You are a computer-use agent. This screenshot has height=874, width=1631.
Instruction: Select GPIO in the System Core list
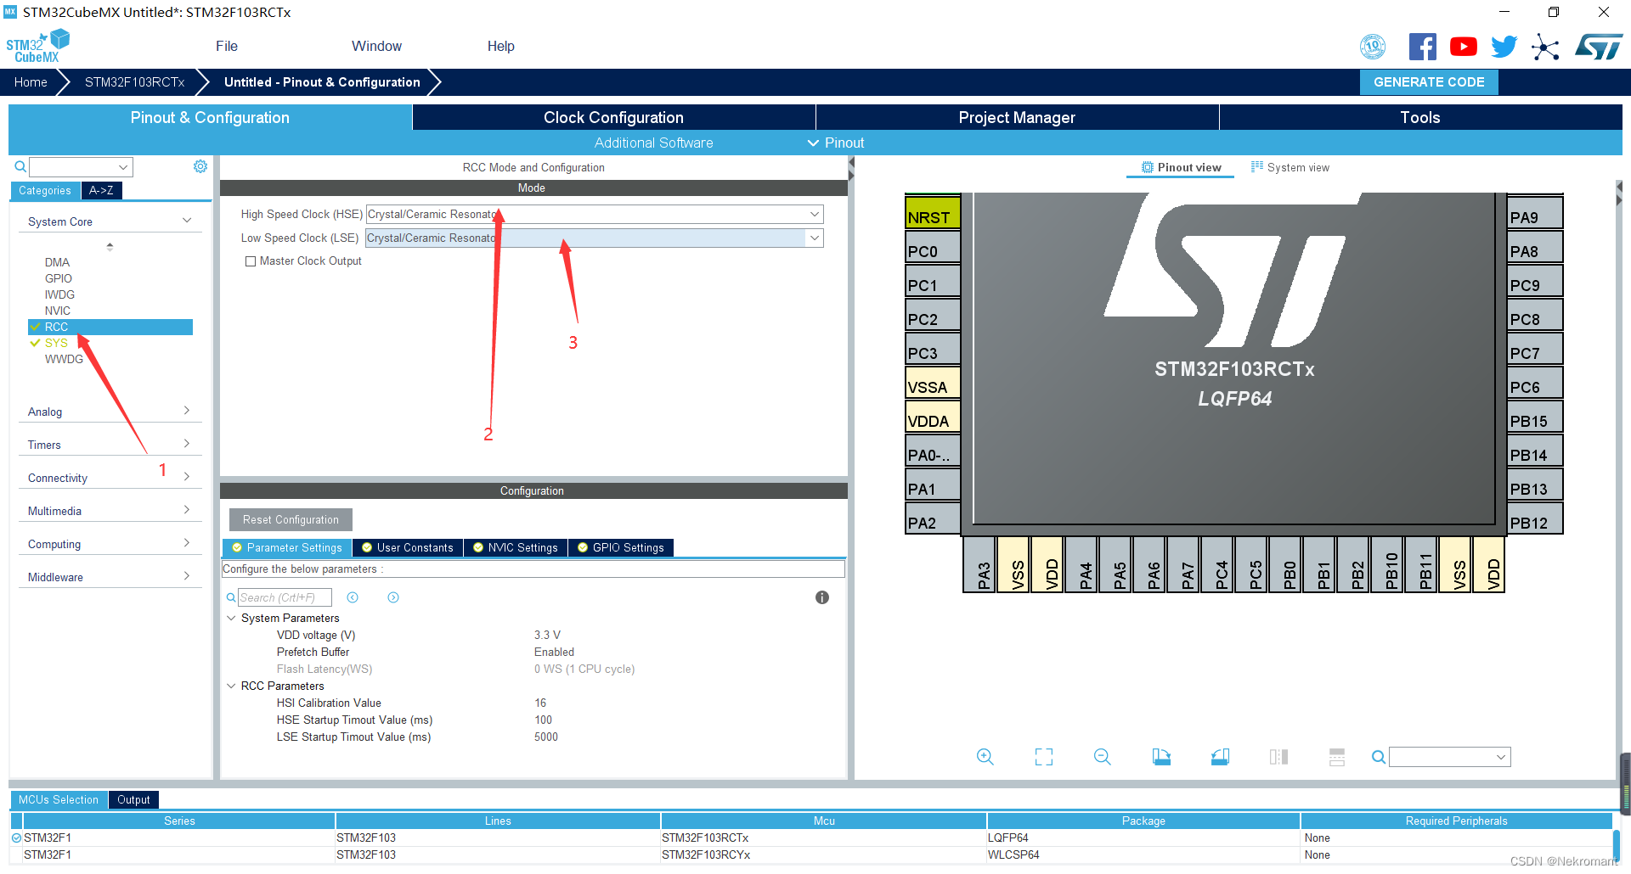[x=59, y=278]
